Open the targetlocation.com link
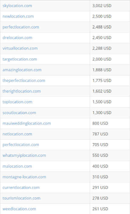 pos(20,59)
